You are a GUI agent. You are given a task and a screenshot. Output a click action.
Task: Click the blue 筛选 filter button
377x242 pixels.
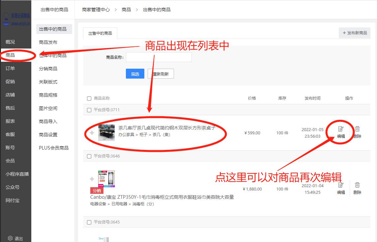pyautogui.click(x=135, y=74)
